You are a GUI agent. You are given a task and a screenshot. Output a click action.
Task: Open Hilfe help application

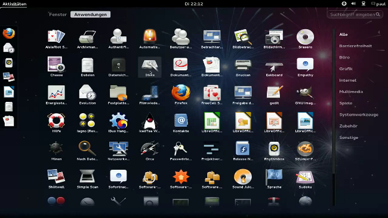point(57,123)
